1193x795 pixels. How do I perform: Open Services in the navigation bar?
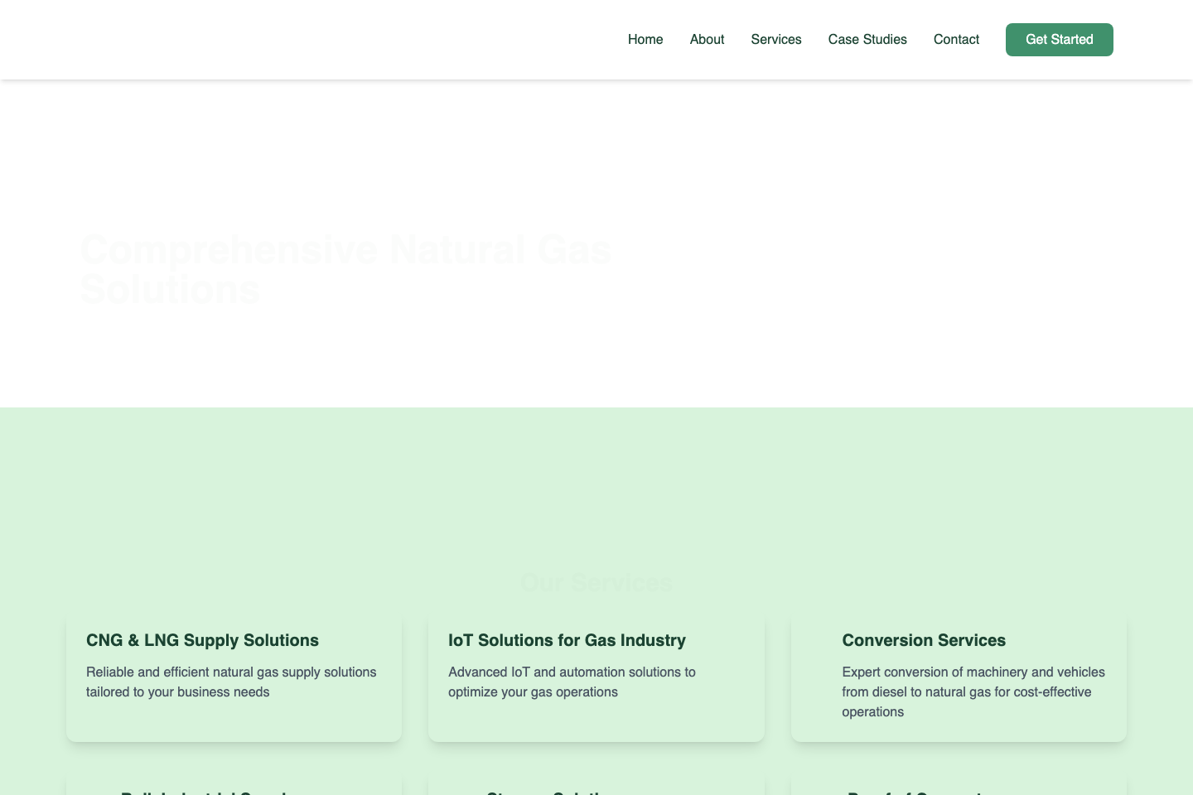776,40
